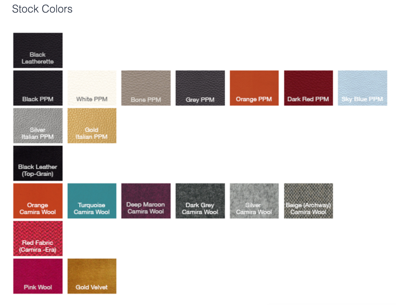Choose Gold Italian PPM swatch
The width and height of the screenshot is (396, 305).
tap(92, 126)
